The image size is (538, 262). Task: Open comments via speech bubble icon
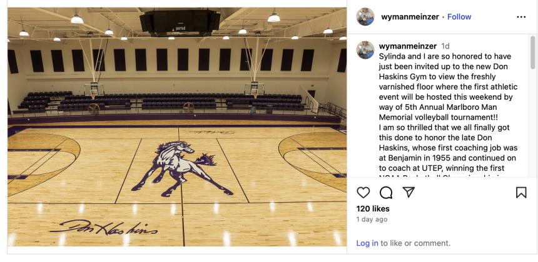tap(386, 193)
